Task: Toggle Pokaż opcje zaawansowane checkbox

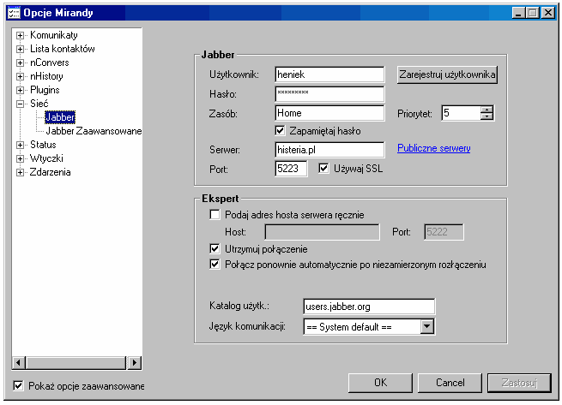Action: pyautogui.click(x=19, y=385)
